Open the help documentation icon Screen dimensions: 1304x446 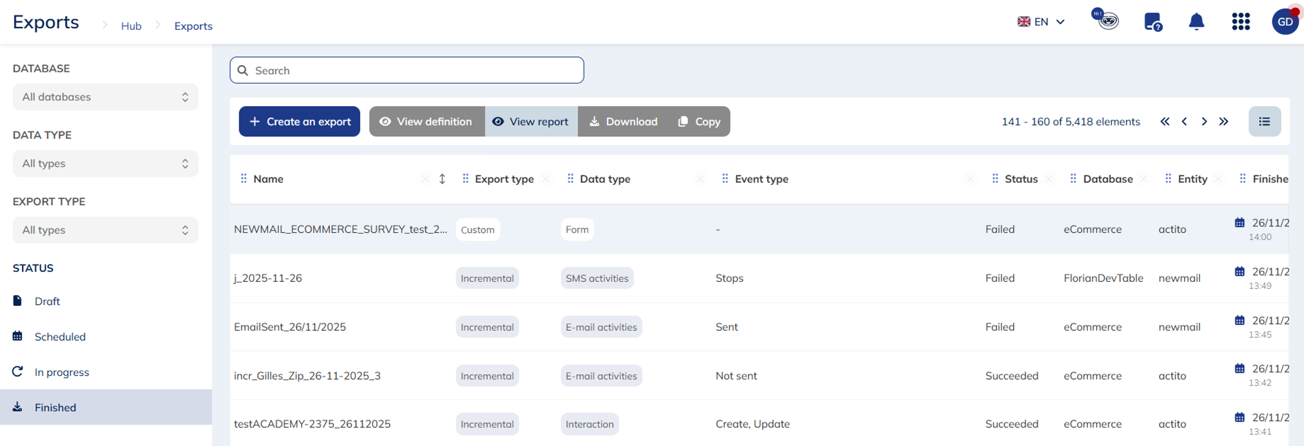click(1153, 22)
